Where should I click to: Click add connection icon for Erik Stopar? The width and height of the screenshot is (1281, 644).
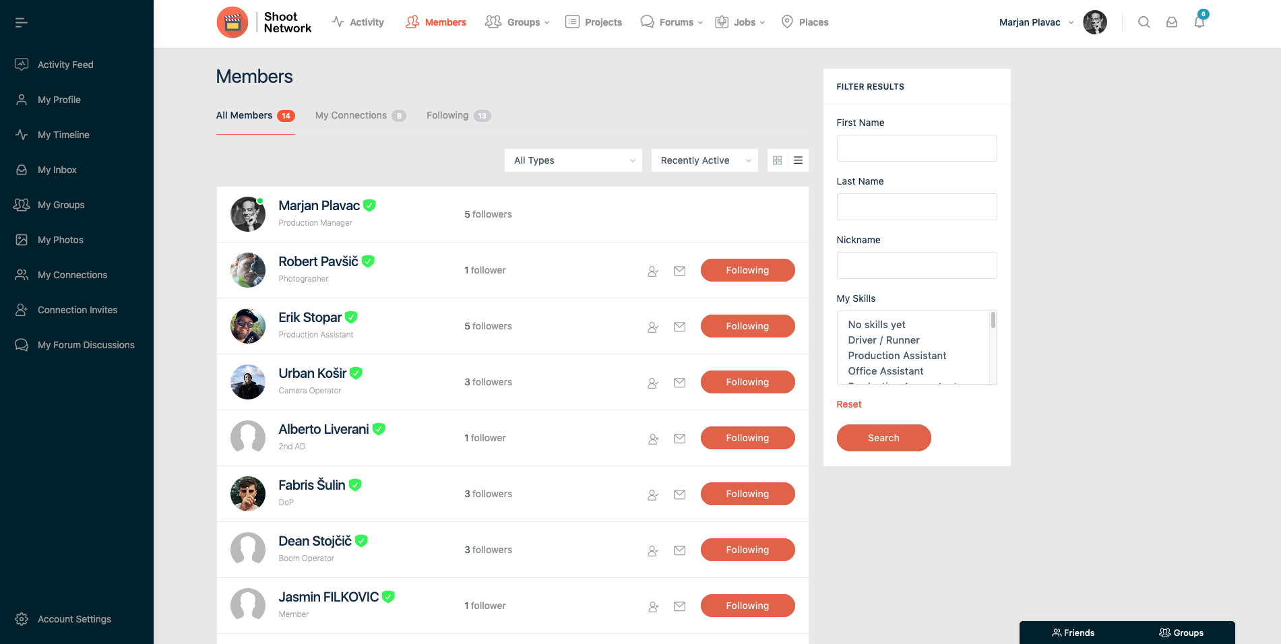pyautogui.click(x=652, y=327)
